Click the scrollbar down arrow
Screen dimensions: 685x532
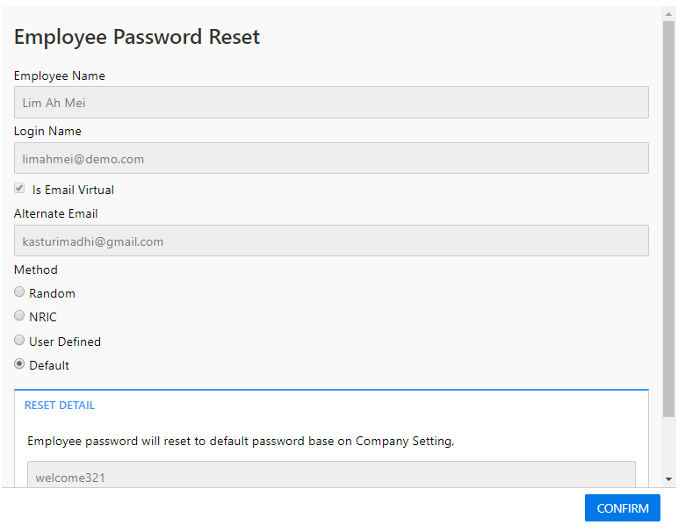tap(669, 479)
